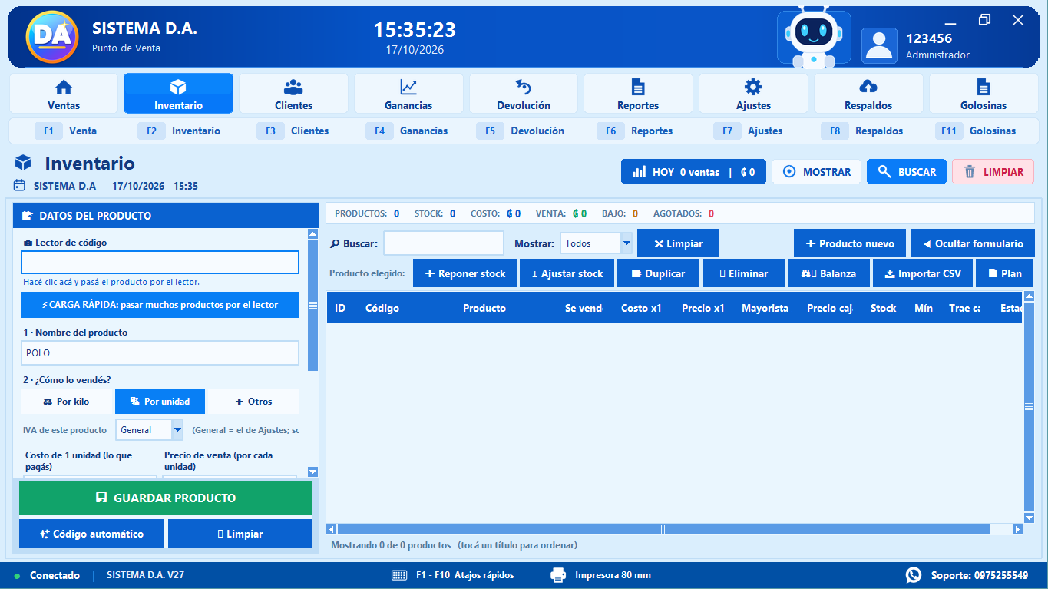Select the Por kilo selling mode

(x=66, y=402)
